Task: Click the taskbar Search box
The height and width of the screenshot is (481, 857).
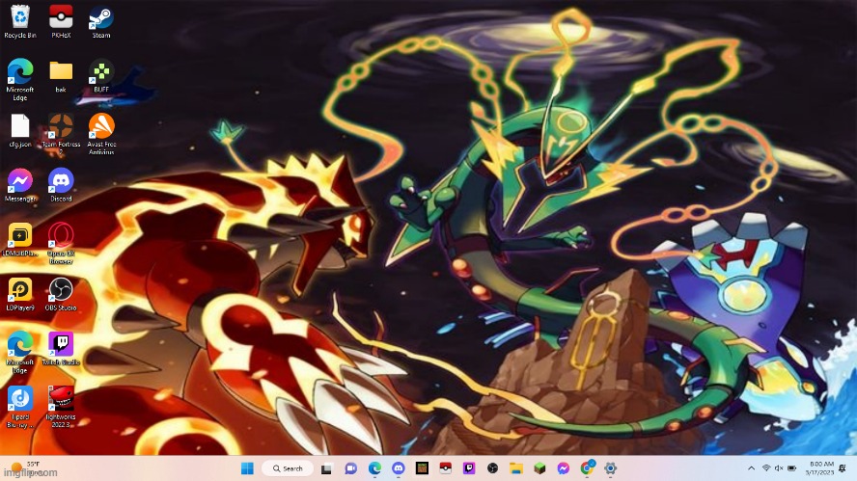Action: coord(288,468)
